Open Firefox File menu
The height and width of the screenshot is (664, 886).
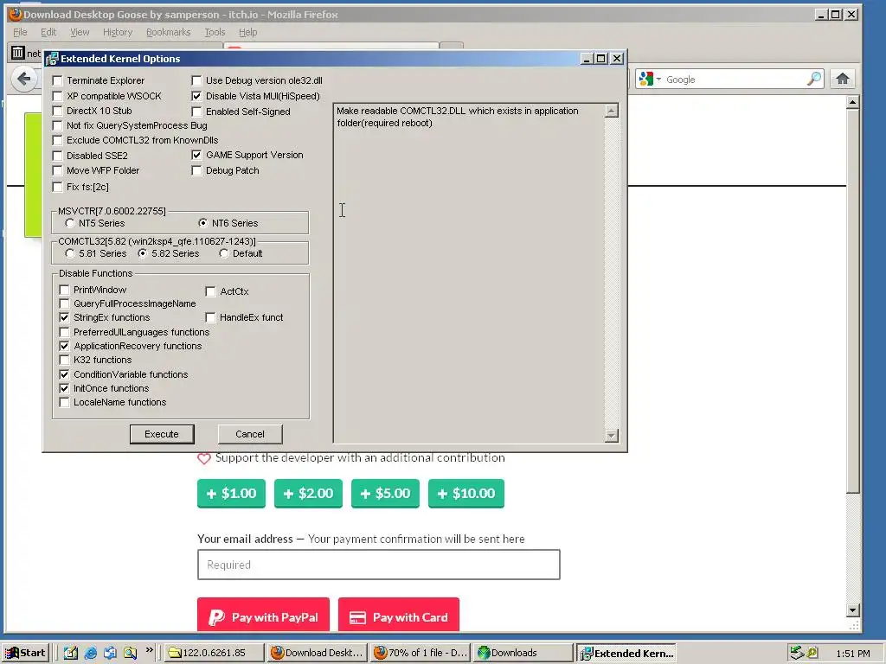20,32
